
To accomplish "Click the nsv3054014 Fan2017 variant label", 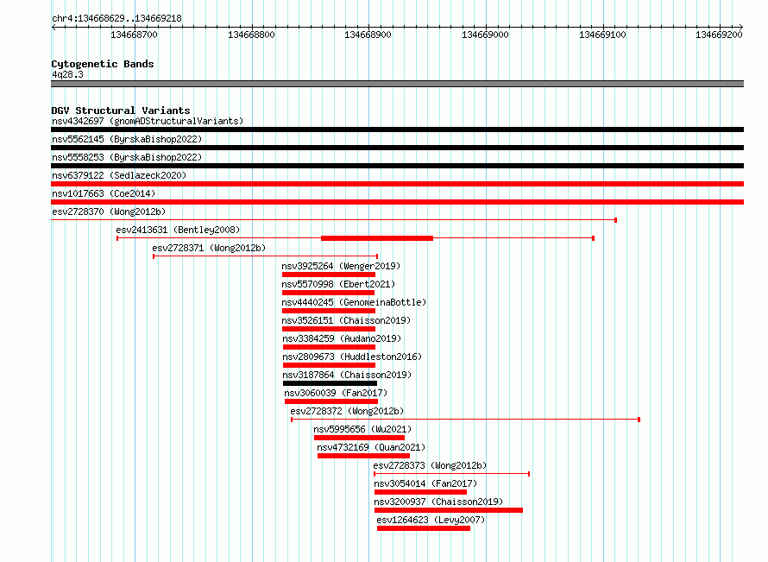I will coord(425,483).
